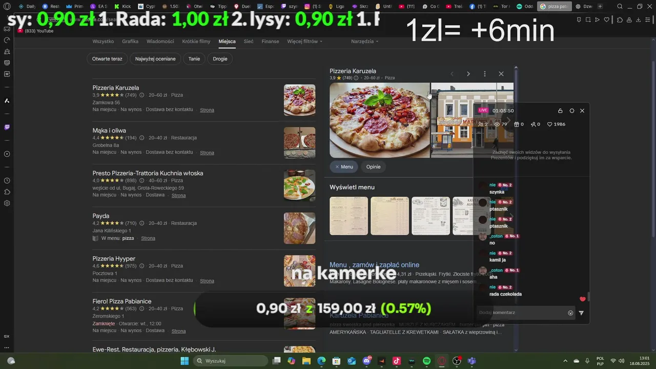Close the Pizzeria Karuzela details panel
Viewport: 656px width, 369px height.
click(x=501, y=74)
